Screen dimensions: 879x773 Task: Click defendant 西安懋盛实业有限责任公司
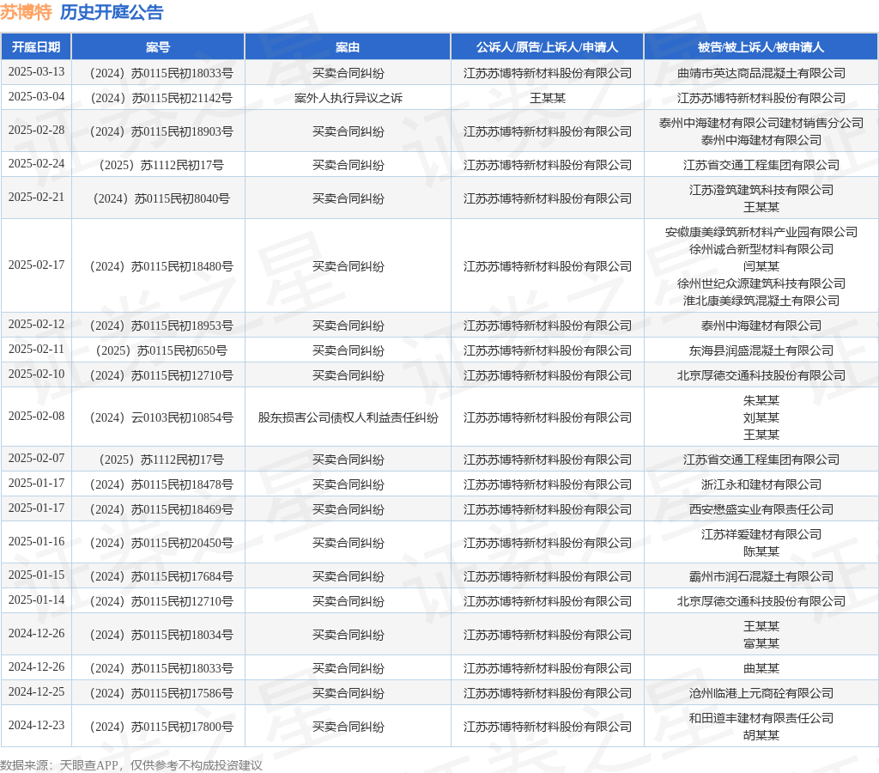[761, 509]
